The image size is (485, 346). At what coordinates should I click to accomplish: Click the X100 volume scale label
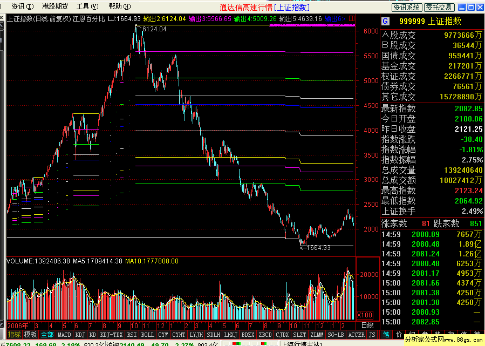365,315
